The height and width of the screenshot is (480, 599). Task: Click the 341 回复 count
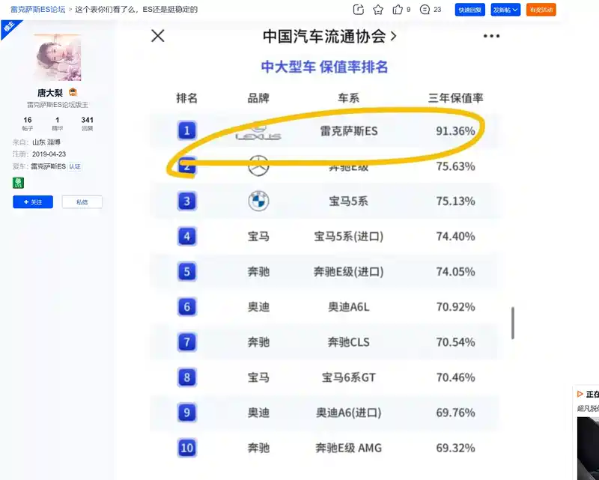(x=87, y=124)
